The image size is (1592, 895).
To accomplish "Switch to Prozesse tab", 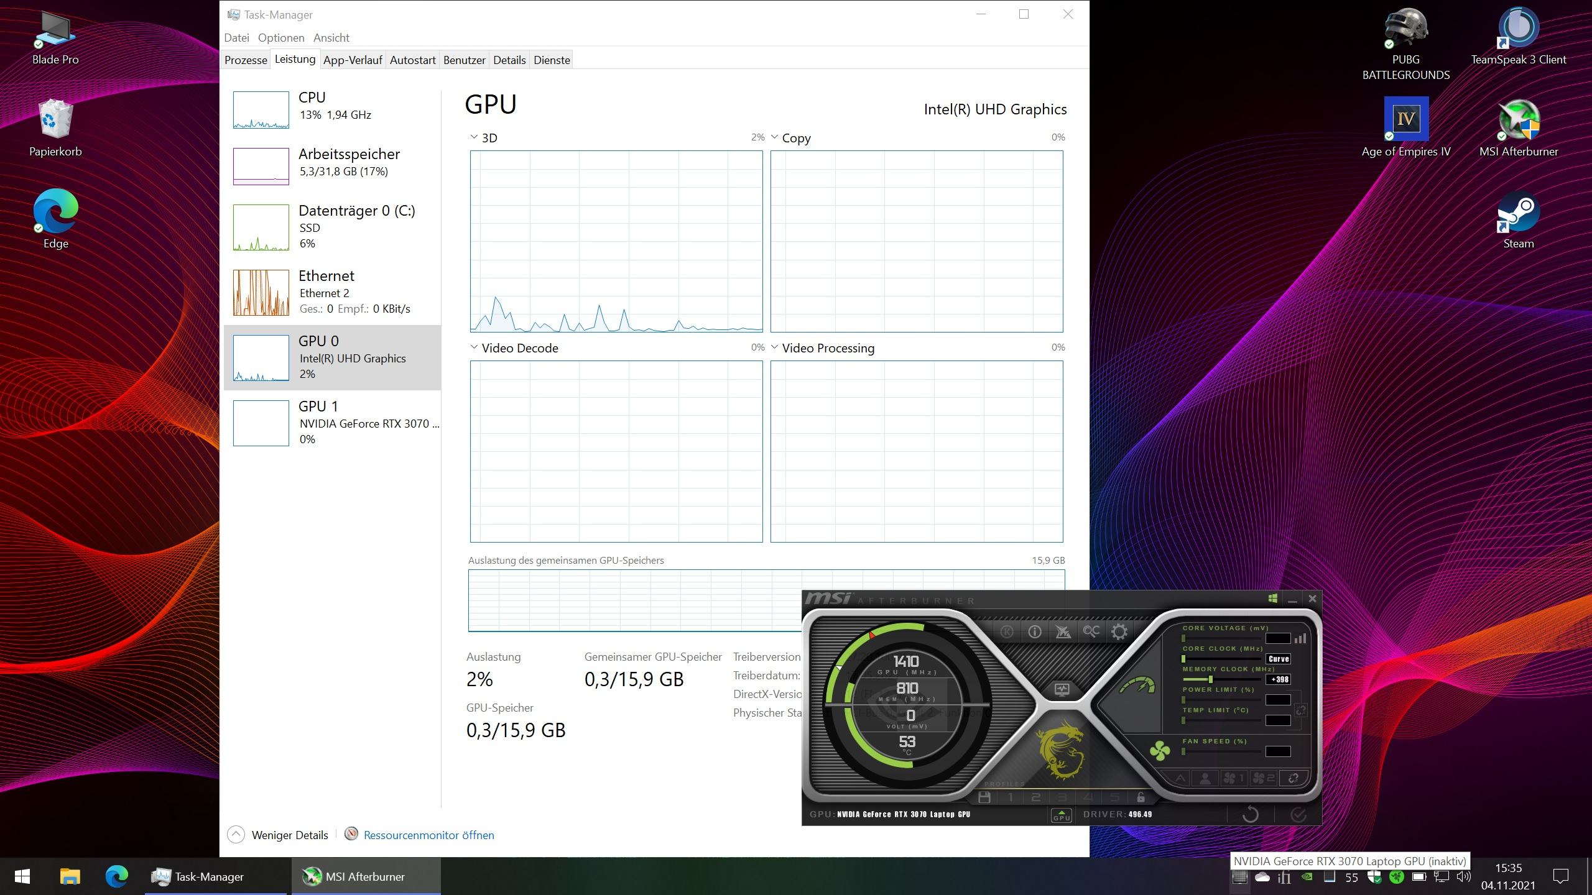I will pyautogui.click(x=246, y=60).
